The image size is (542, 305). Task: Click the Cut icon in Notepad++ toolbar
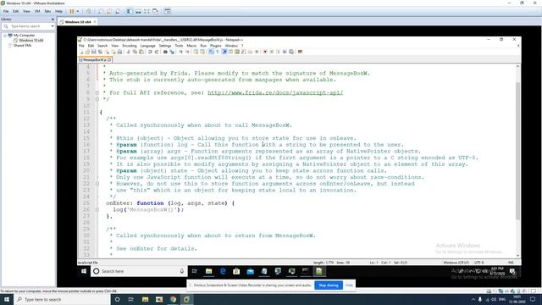128,52
